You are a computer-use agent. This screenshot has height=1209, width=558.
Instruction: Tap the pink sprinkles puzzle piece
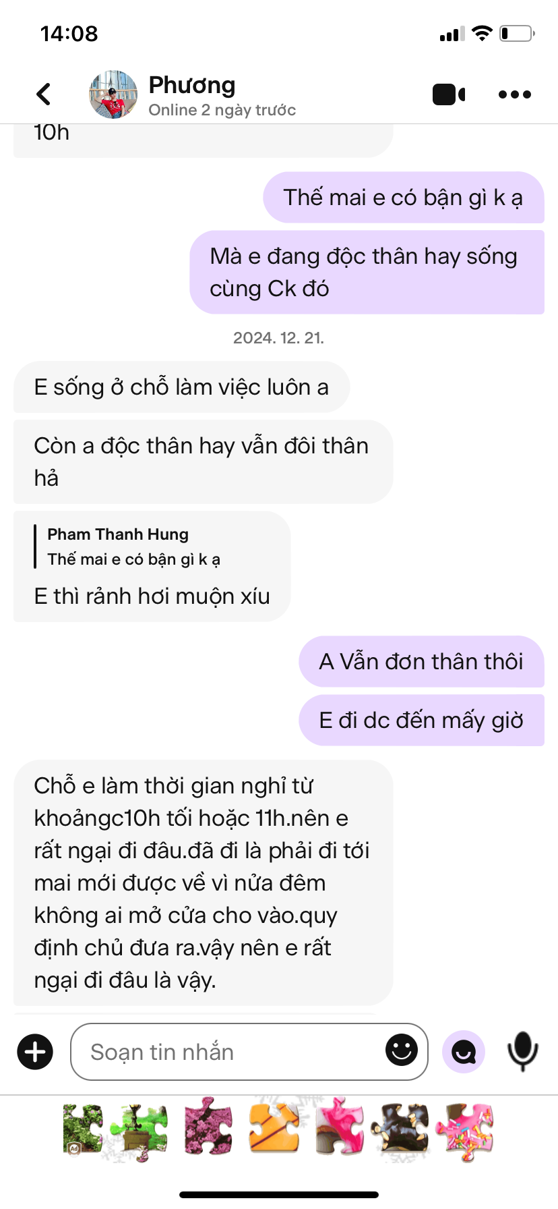[465, 1131]
